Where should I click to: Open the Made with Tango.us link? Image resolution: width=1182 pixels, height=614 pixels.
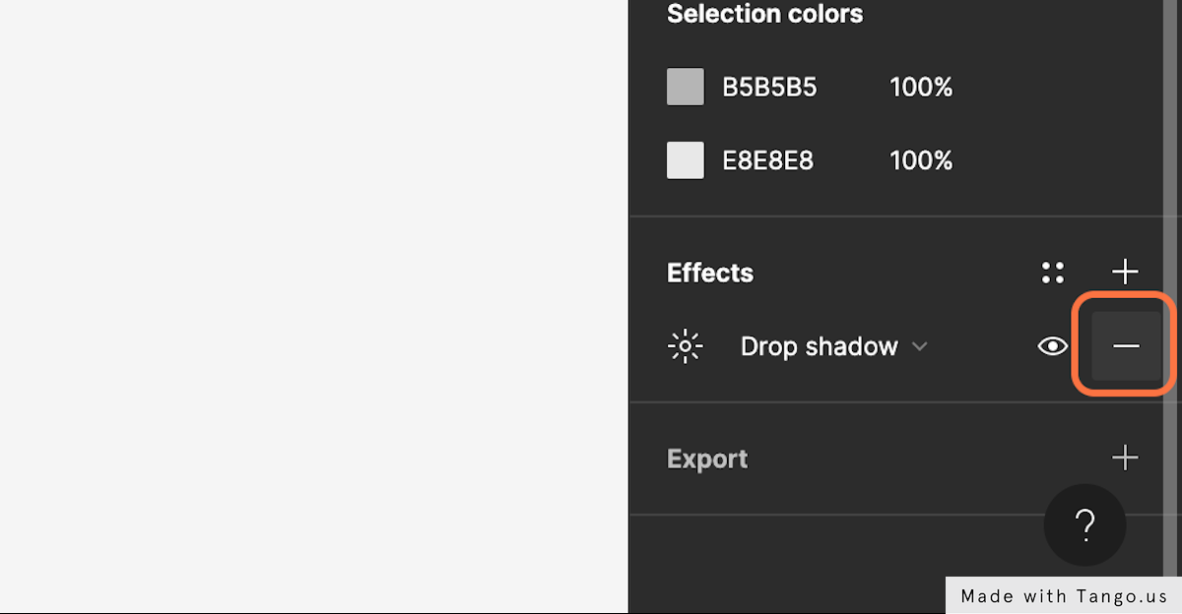1064,595
